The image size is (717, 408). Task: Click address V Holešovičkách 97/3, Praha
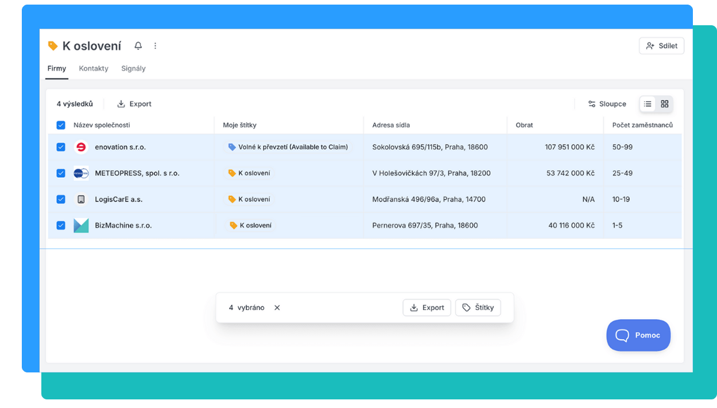pos(431,173)
